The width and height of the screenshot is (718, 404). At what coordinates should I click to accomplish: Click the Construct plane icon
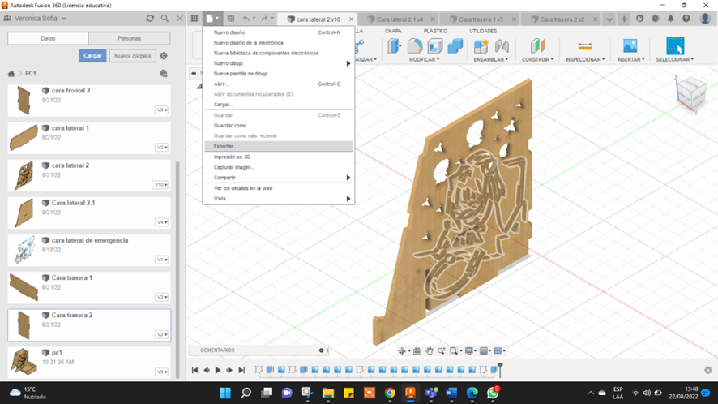(x=538, y=46)
